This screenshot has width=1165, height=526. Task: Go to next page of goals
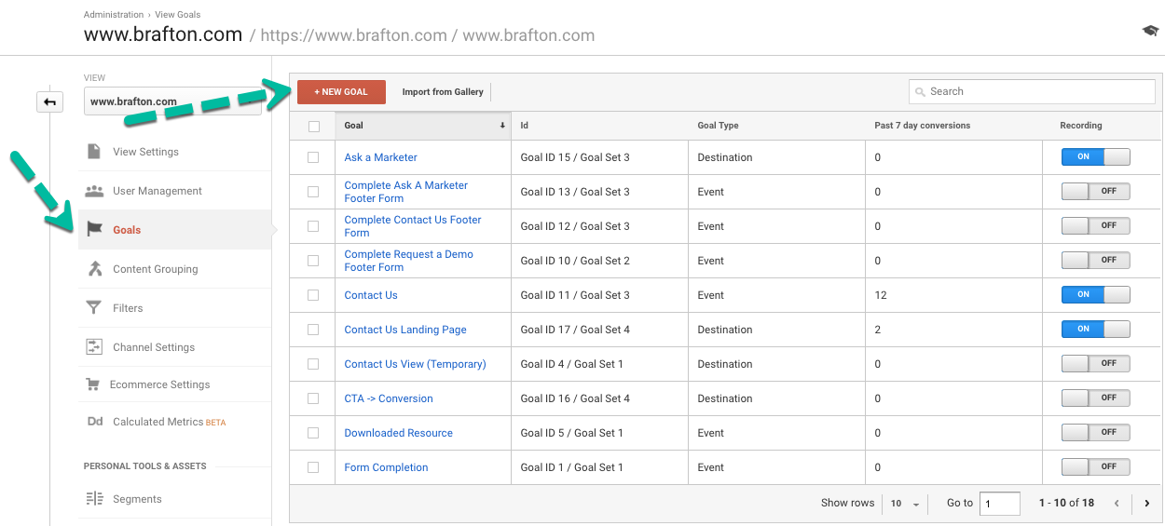pyautogui.click(x=1146, y=504)
